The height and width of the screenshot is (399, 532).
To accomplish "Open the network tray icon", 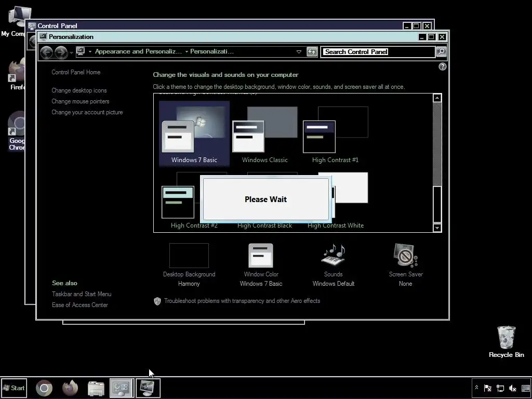I will pos(500,388).
